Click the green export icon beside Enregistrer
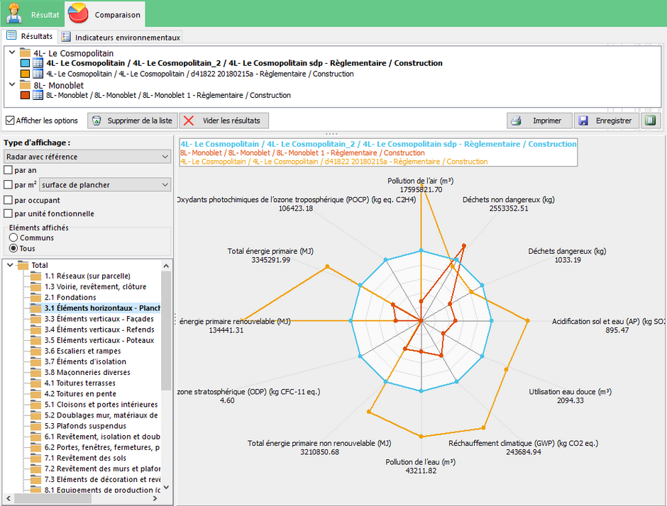 point(651,120)
